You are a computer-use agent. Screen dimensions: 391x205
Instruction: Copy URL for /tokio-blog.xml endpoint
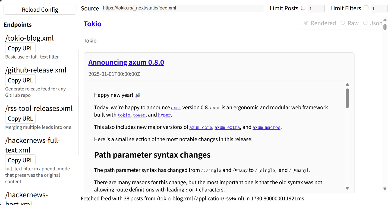coord(20,48)
